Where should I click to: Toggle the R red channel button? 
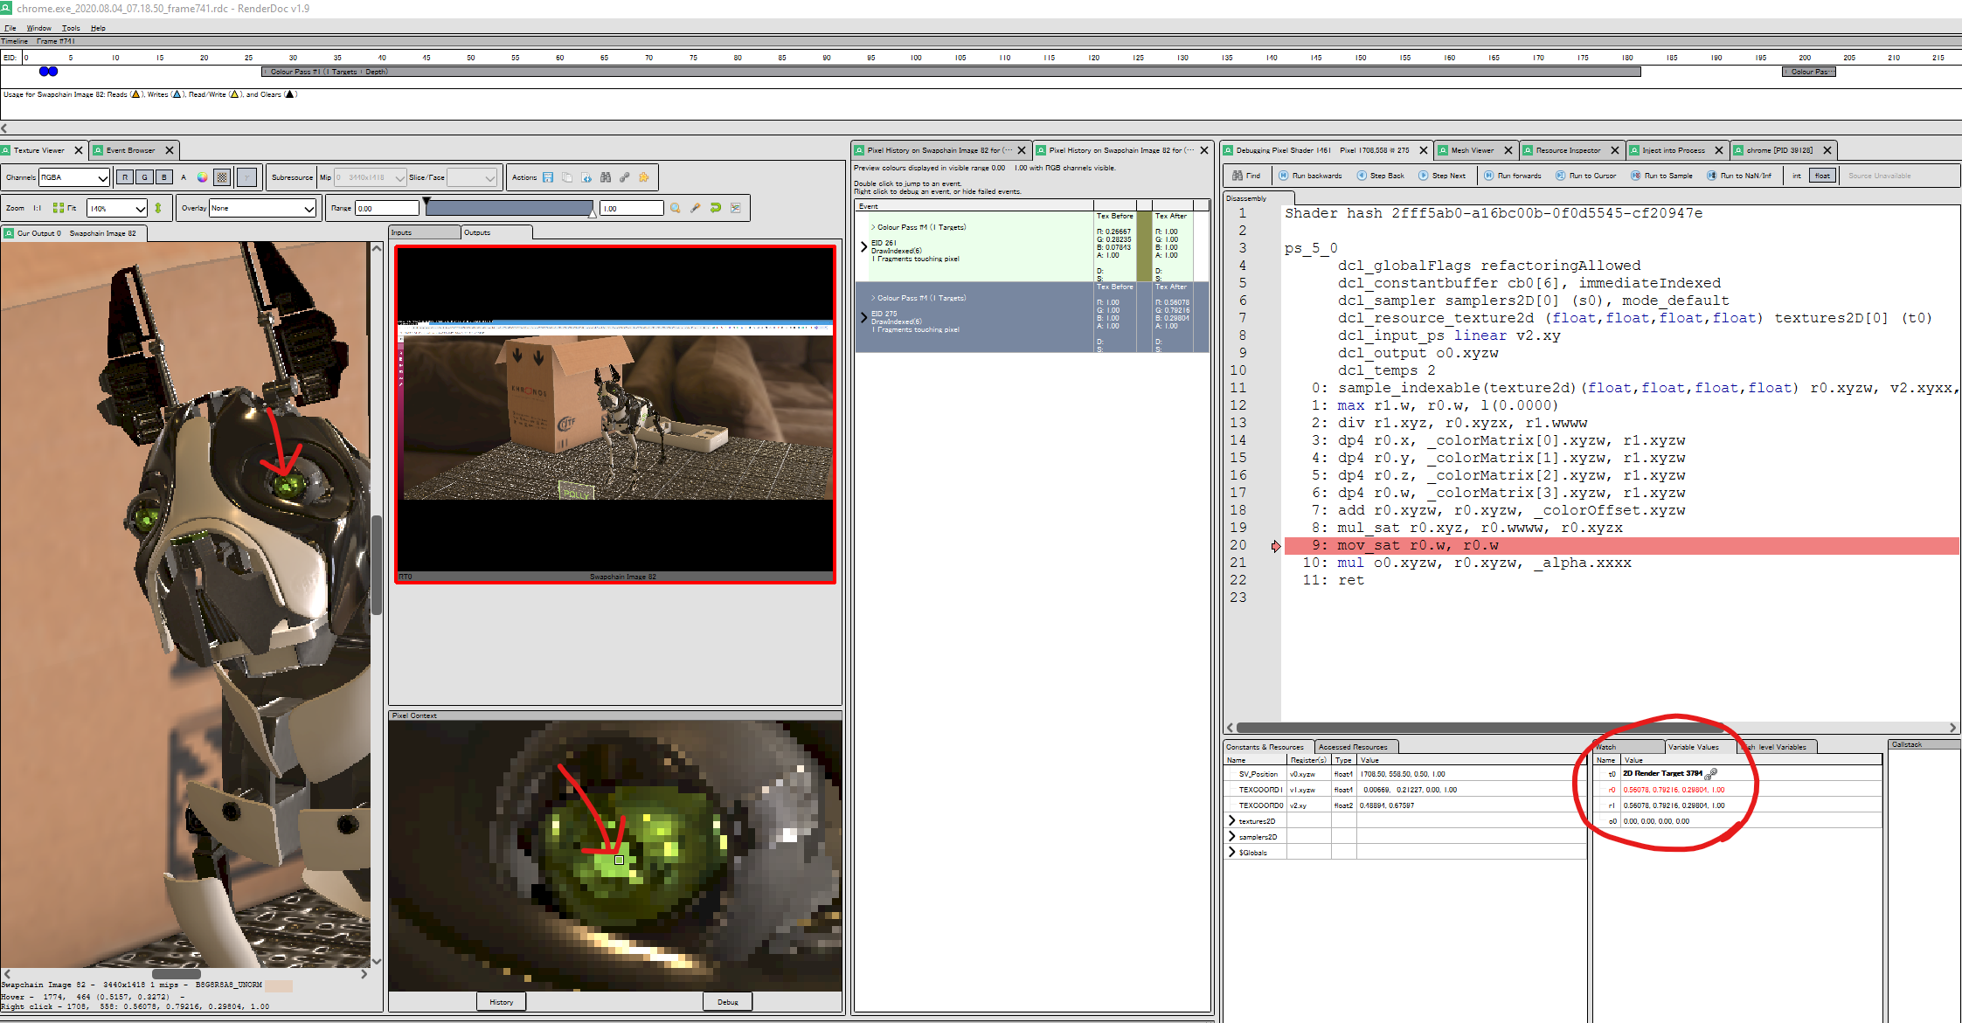(125, 177)
